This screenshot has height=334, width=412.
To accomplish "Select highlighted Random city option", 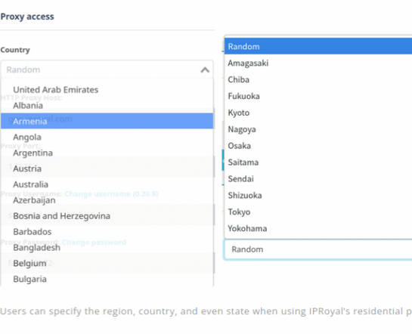I will pos(318,46).
